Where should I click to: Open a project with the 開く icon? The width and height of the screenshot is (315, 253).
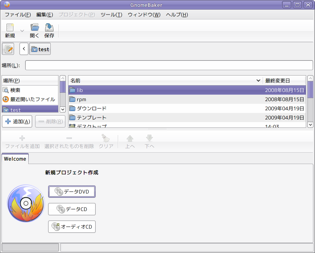coord(34,31)
